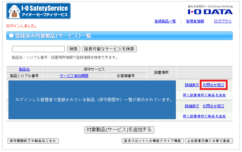Viewport: 242px width, 152px height.
Task: Open 詳細表示 for the first product
Action: (x=192, y=85)
